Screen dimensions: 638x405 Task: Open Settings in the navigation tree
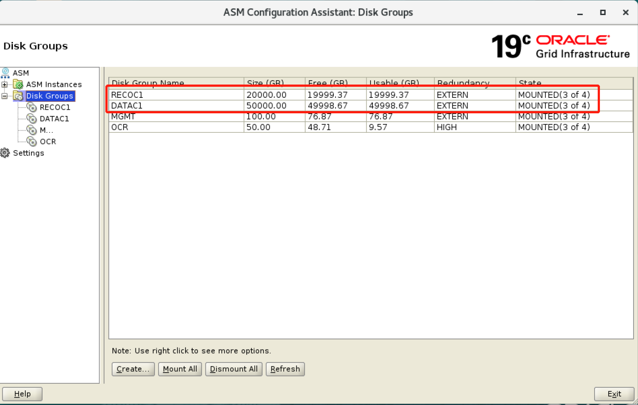coord(29,153)
